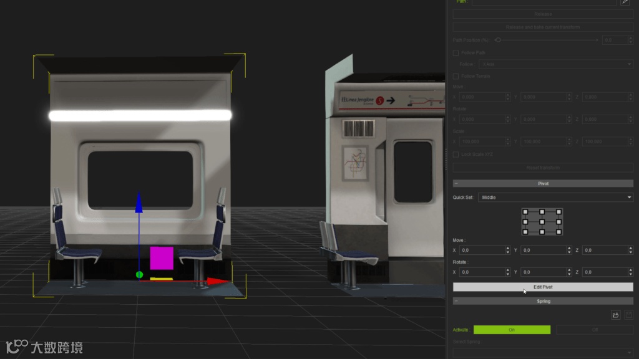Click the transform Rotate Y field

[544, 119]
